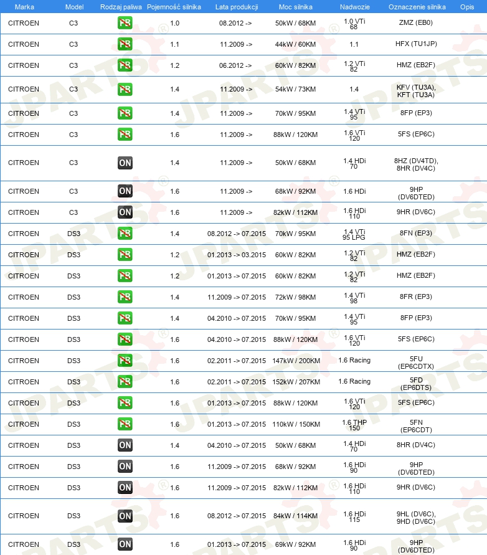Click diesel ON icon in C3 9HR (DV6C) row
Image resolution: width=487 pixels, height=555 pixels.
point(125,212)
